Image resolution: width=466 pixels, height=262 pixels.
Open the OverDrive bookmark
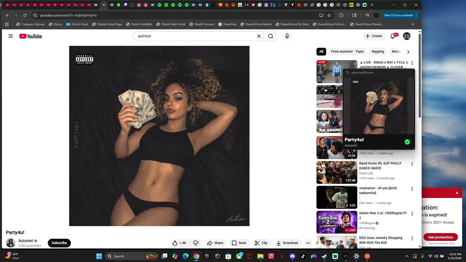click(x=227, y=24)
